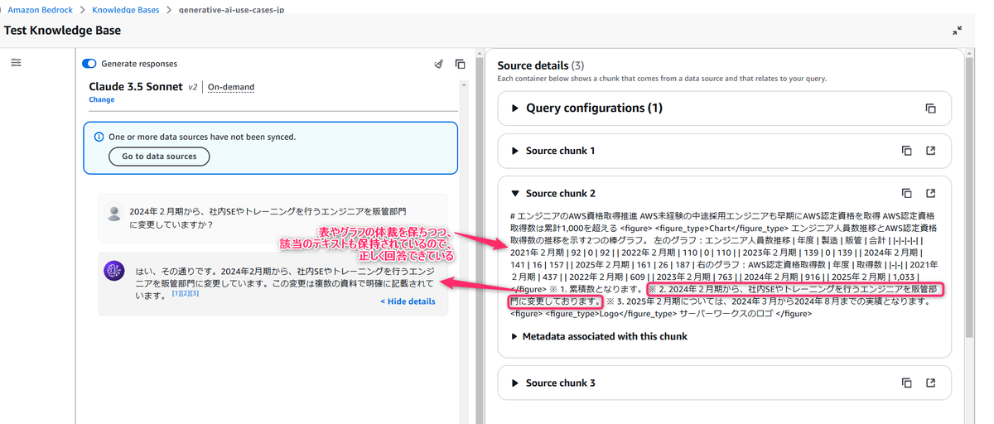Click the Claude 3.5 Sonnet model name
Image resolution: width=994 pixels, height=424 pixels.
point(136,86)
